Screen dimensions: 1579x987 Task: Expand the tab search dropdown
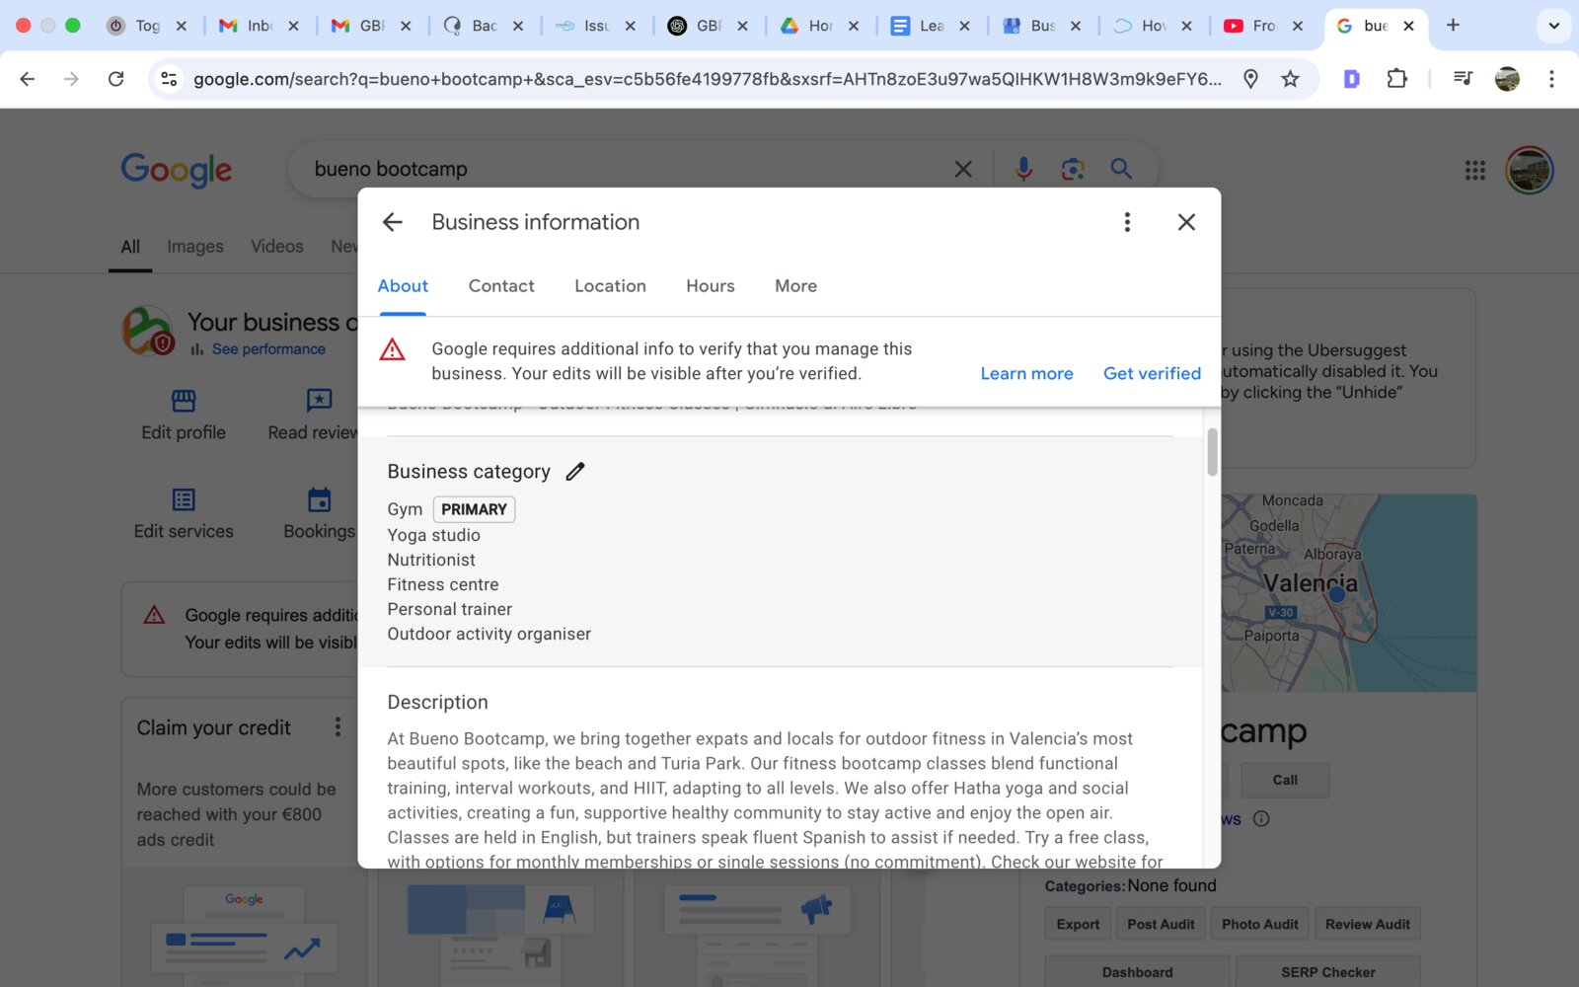tap(1554, 26)
